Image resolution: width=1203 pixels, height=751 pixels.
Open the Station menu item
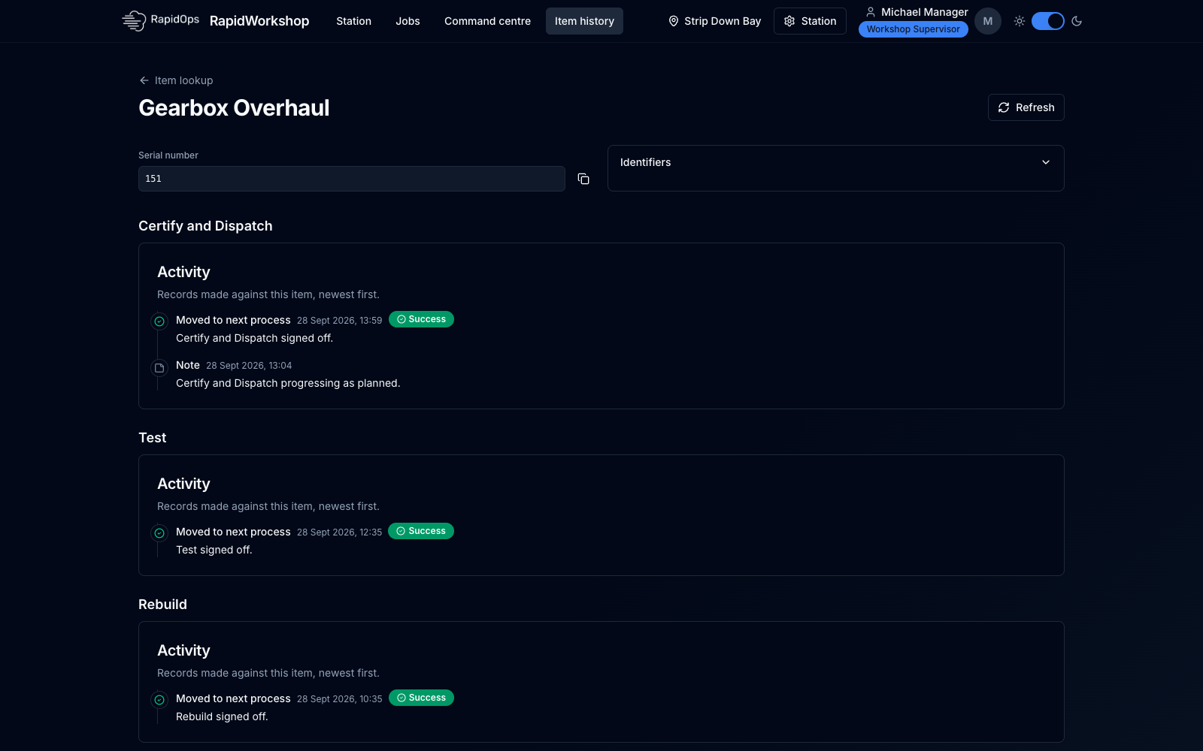click(x=353, y=21)
